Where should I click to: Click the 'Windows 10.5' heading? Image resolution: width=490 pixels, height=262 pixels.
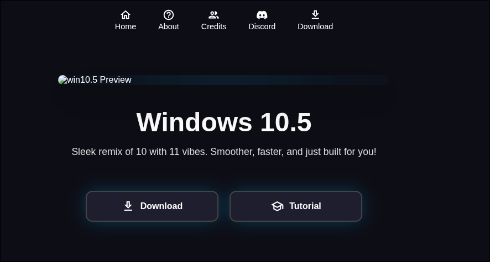[x=223, y=122]
